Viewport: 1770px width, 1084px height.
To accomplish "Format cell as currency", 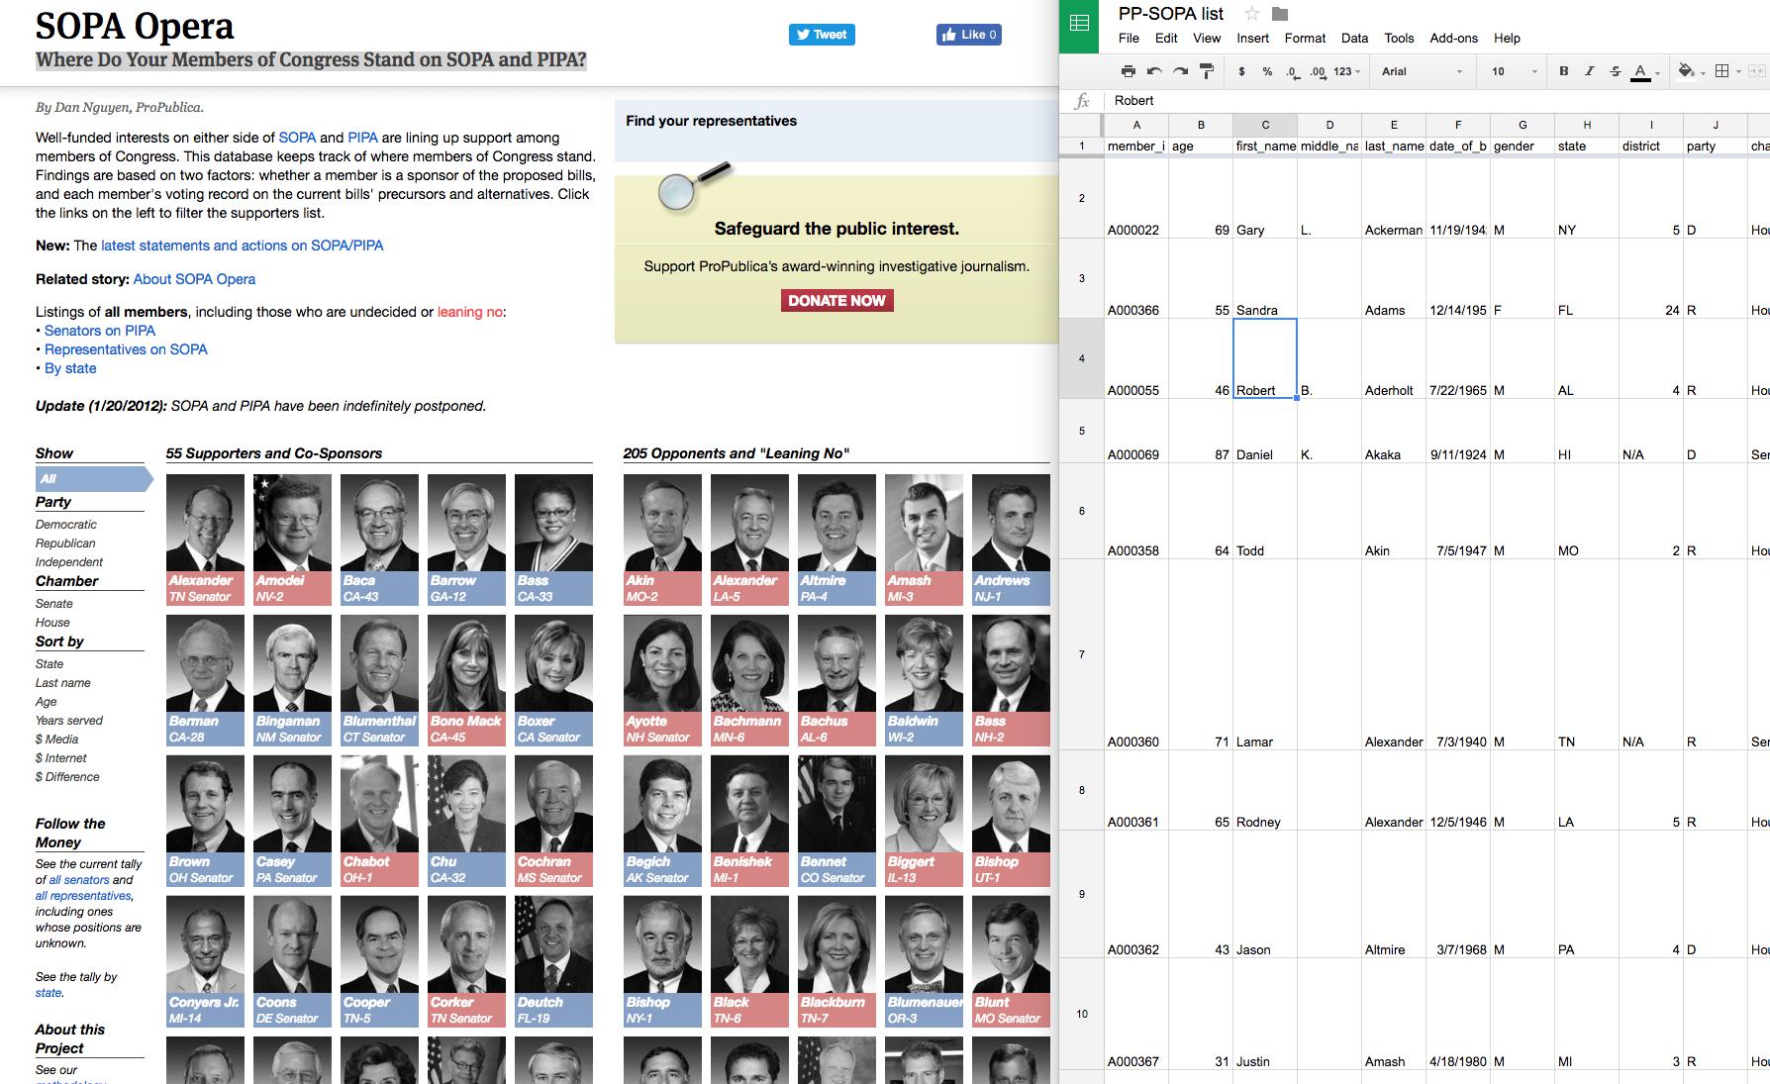I will tap(1241, 71).
